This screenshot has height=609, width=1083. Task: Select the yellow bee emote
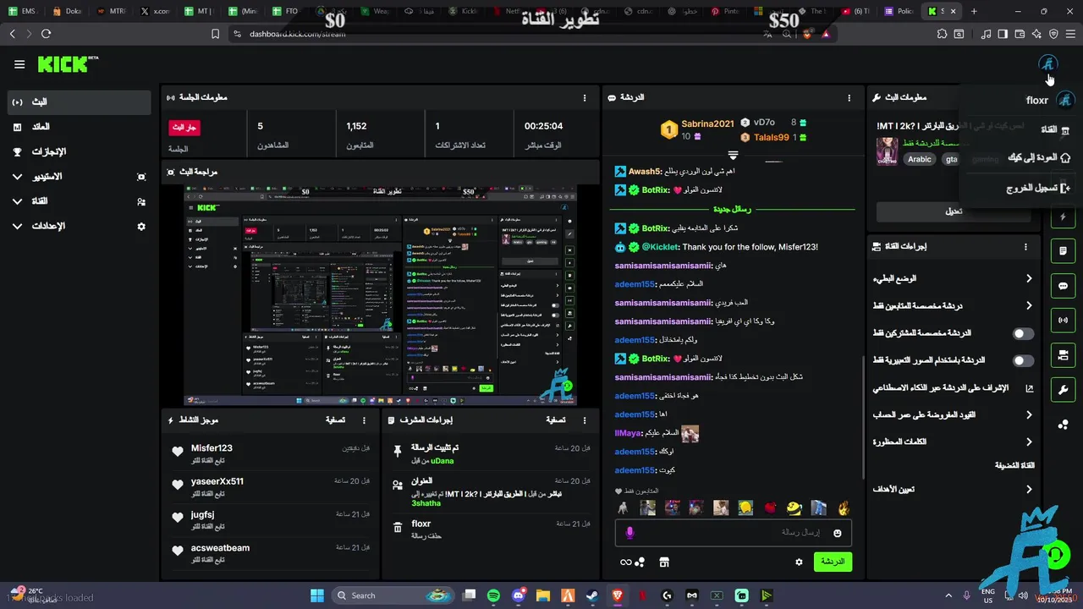[794, 507]
